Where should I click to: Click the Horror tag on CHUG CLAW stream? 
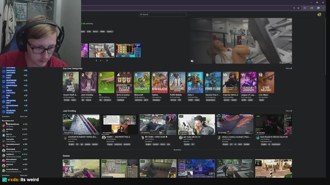(163, 144)
